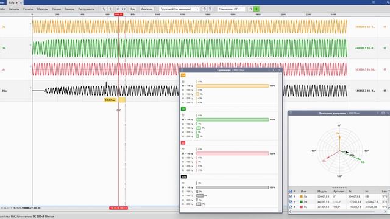Click the orange Ua tag in harmonics window
Screen dimensions: 390x219
183,75
